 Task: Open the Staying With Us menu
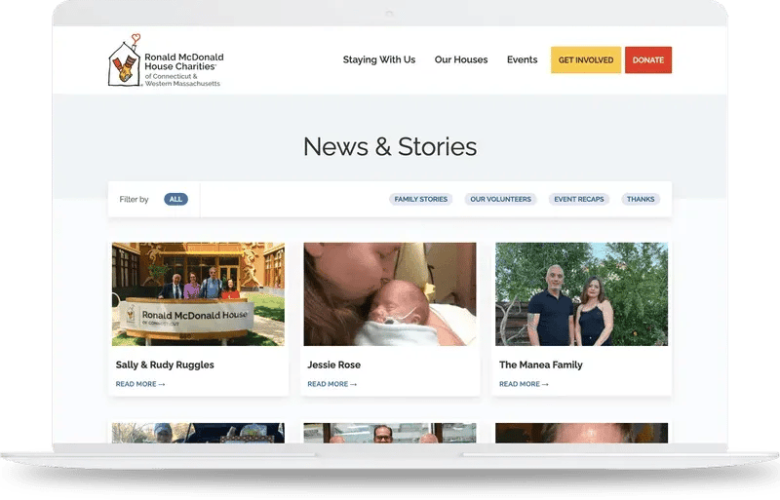pyautogui.click(x=379, y=59)
